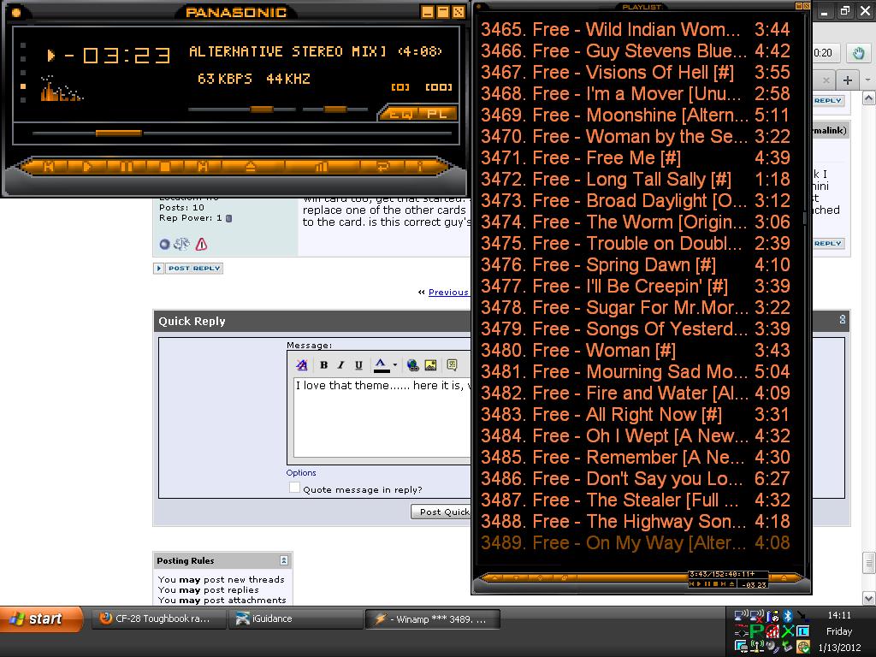
Task: Click the song position seek bar handle
Action: pyautogui.click(x=118, y=133)
